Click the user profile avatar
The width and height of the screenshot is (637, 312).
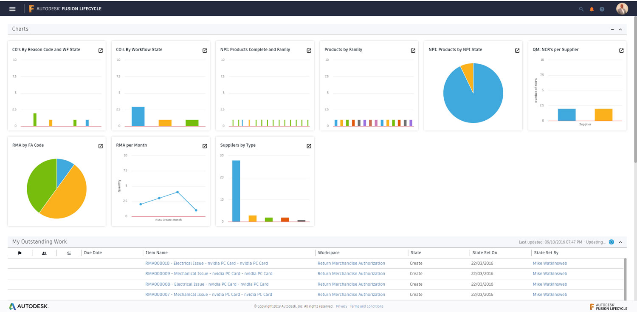click(x=622, y=9)
